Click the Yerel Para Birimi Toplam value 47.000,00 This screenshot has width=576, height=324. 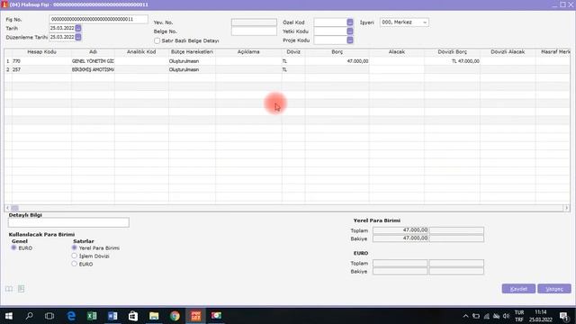pyautogui.click(x=400, y=230)
